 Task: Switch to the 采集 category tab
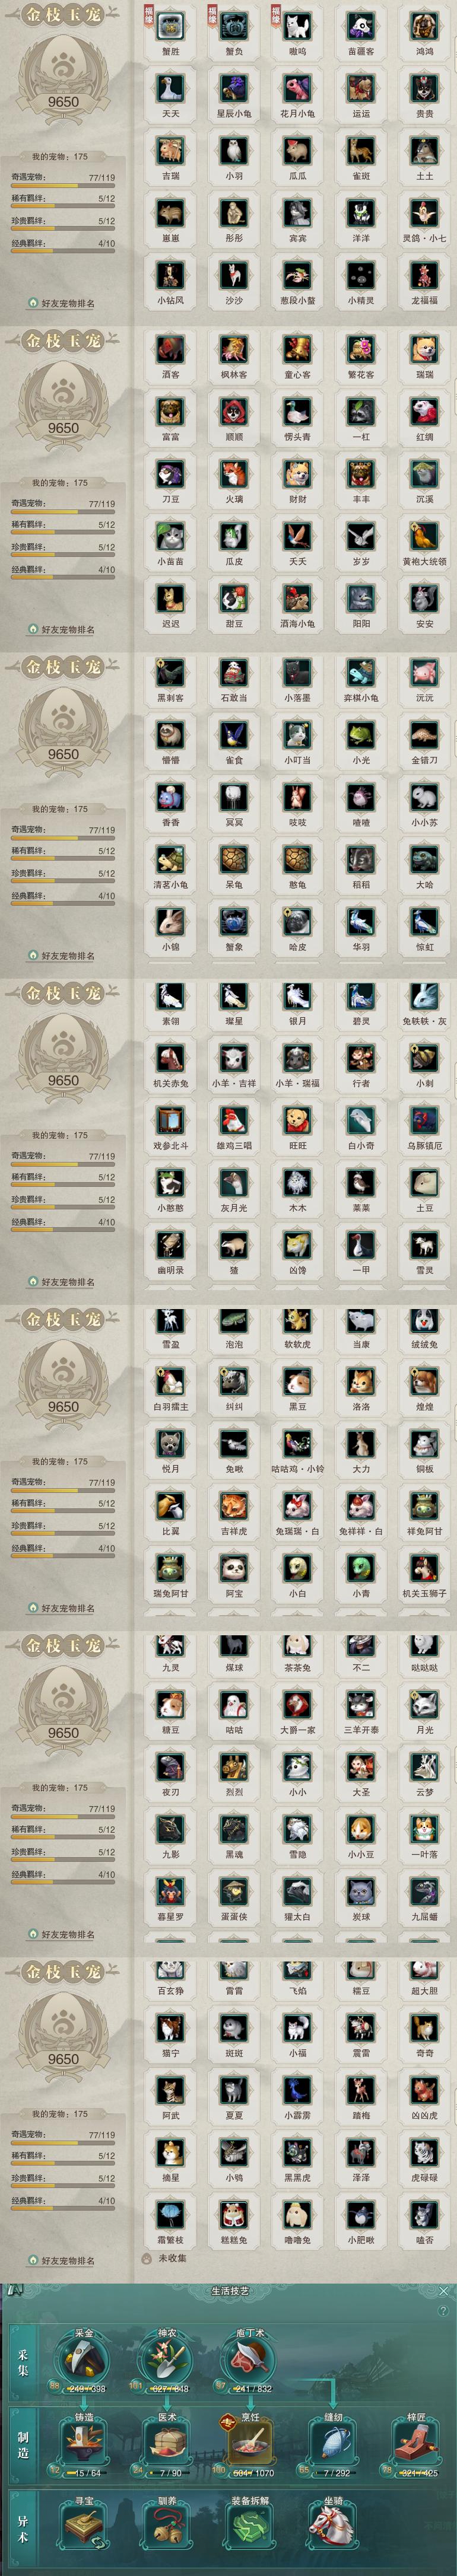coord(22,2360)
